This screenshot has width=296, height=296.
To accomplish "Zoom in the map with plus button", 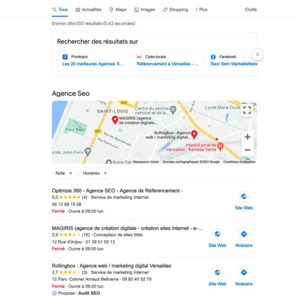I will (247, 137).
